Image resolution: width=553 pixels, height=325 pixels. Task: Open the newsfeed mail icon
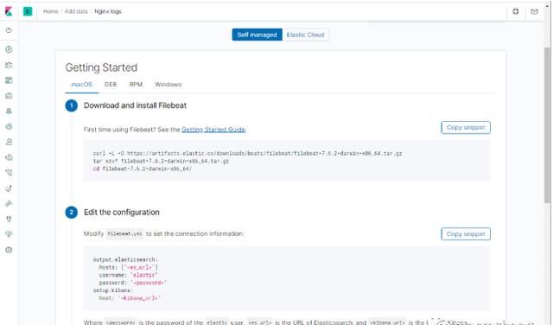[x=534, y=11]
